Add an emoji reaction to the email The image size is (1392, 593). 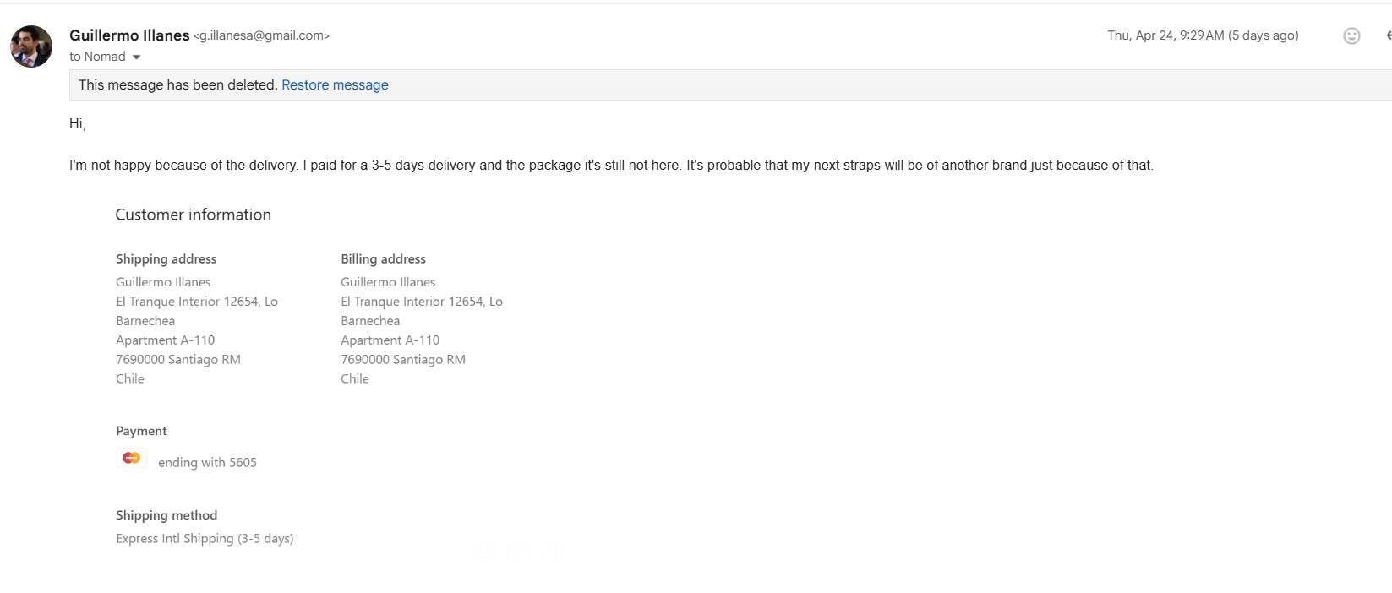coord(1351,35)
